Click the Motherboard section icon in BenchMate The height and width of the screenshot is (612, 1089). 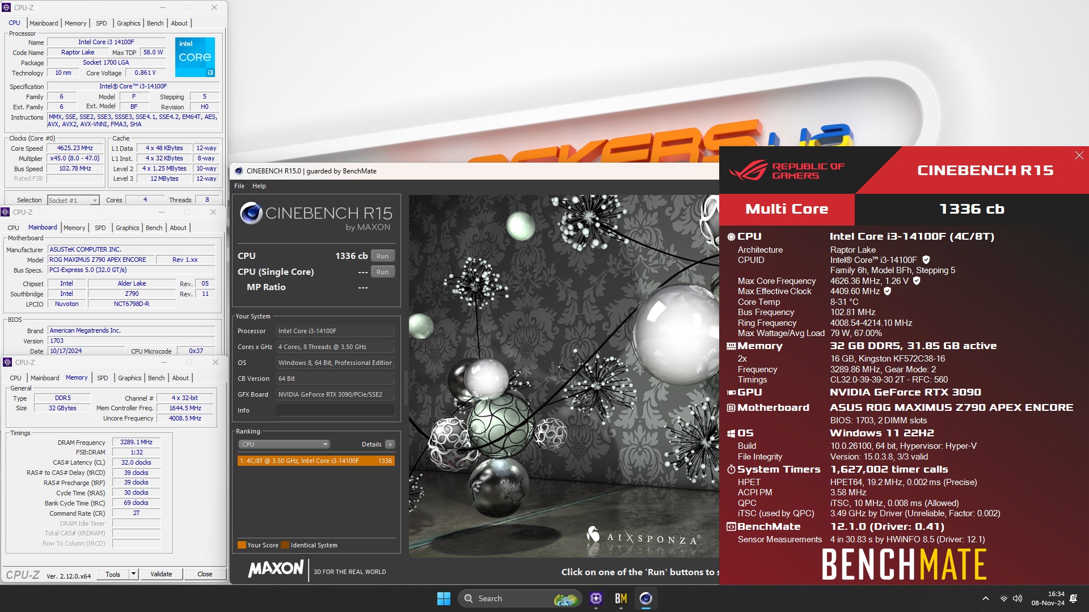point(731,407)
